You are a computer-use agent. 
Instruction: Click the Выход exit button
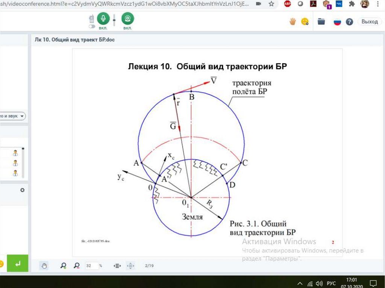coord(370,21)
